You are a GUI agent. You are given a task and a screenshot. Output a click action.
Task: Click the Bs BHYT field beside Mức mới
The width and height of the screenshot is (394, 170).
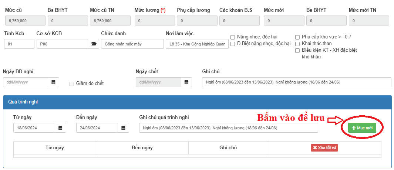[x=326, y=21]
